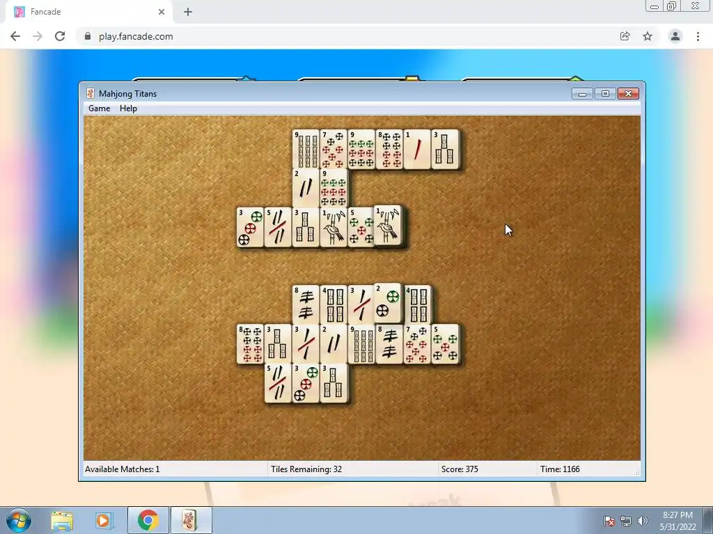The image size is (713, 534).
Task: Select the 7 dots tile in the top row
Action: (x=334, y=149)
